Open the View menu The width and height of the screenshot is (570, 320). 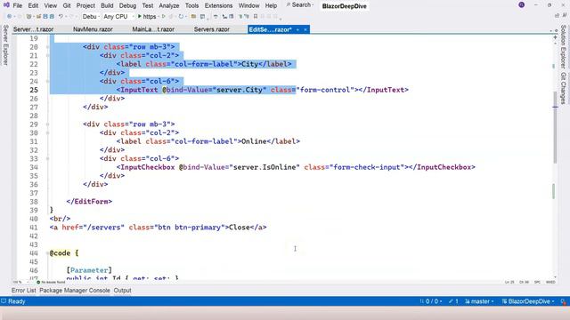pos(51,5)
